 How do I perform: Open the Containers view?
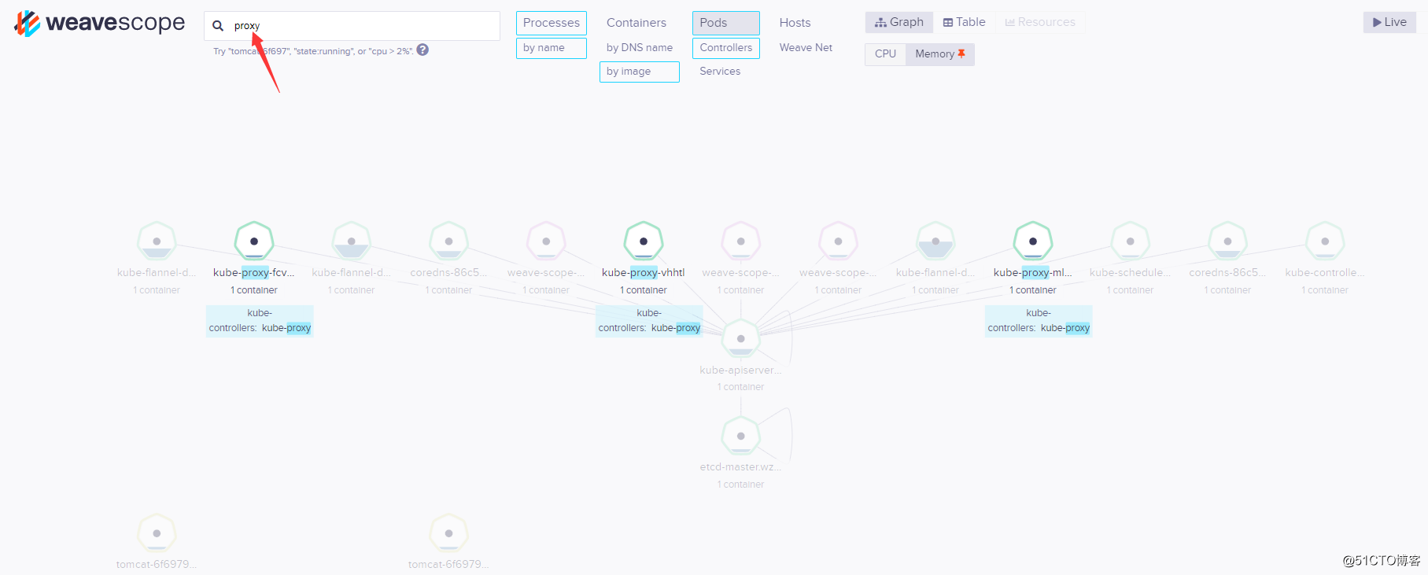[x=637, y=23]
